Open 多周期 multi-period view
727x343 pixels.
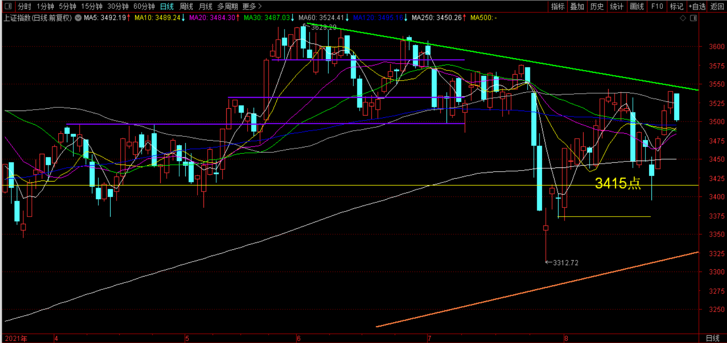click(x=228, y=6)
